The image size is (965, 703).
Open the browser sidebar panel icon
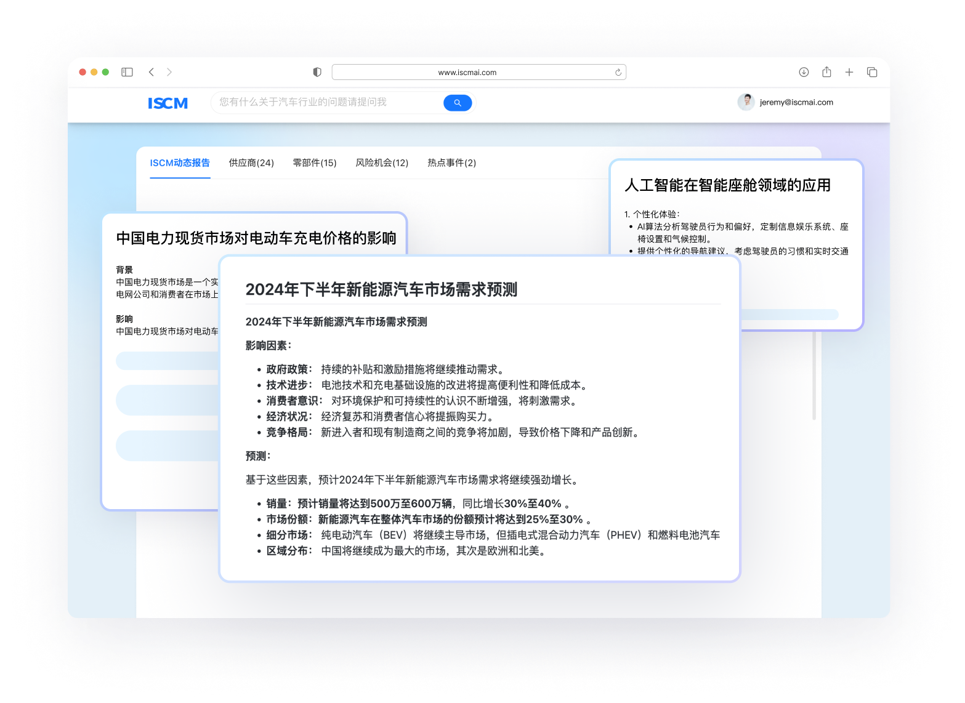(127, 71)
